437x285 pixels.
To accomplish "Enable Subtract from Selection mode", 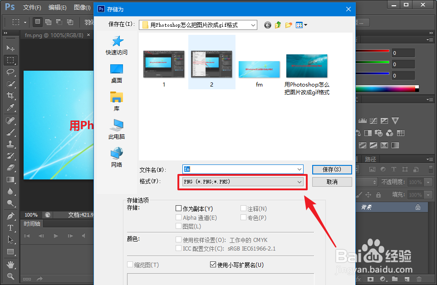I will tap(59, 22).
